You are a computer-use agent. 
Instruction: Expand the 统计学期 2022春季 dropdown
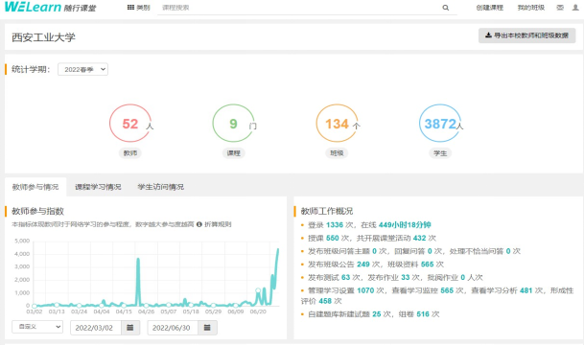coord(83,69)
